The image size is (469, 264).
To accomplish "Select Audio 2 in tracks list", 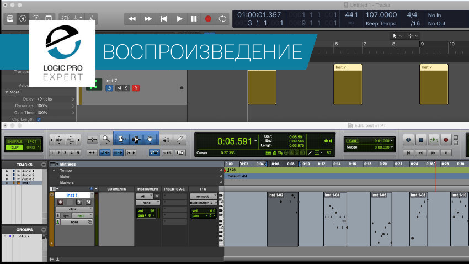I will coord(28,175).
